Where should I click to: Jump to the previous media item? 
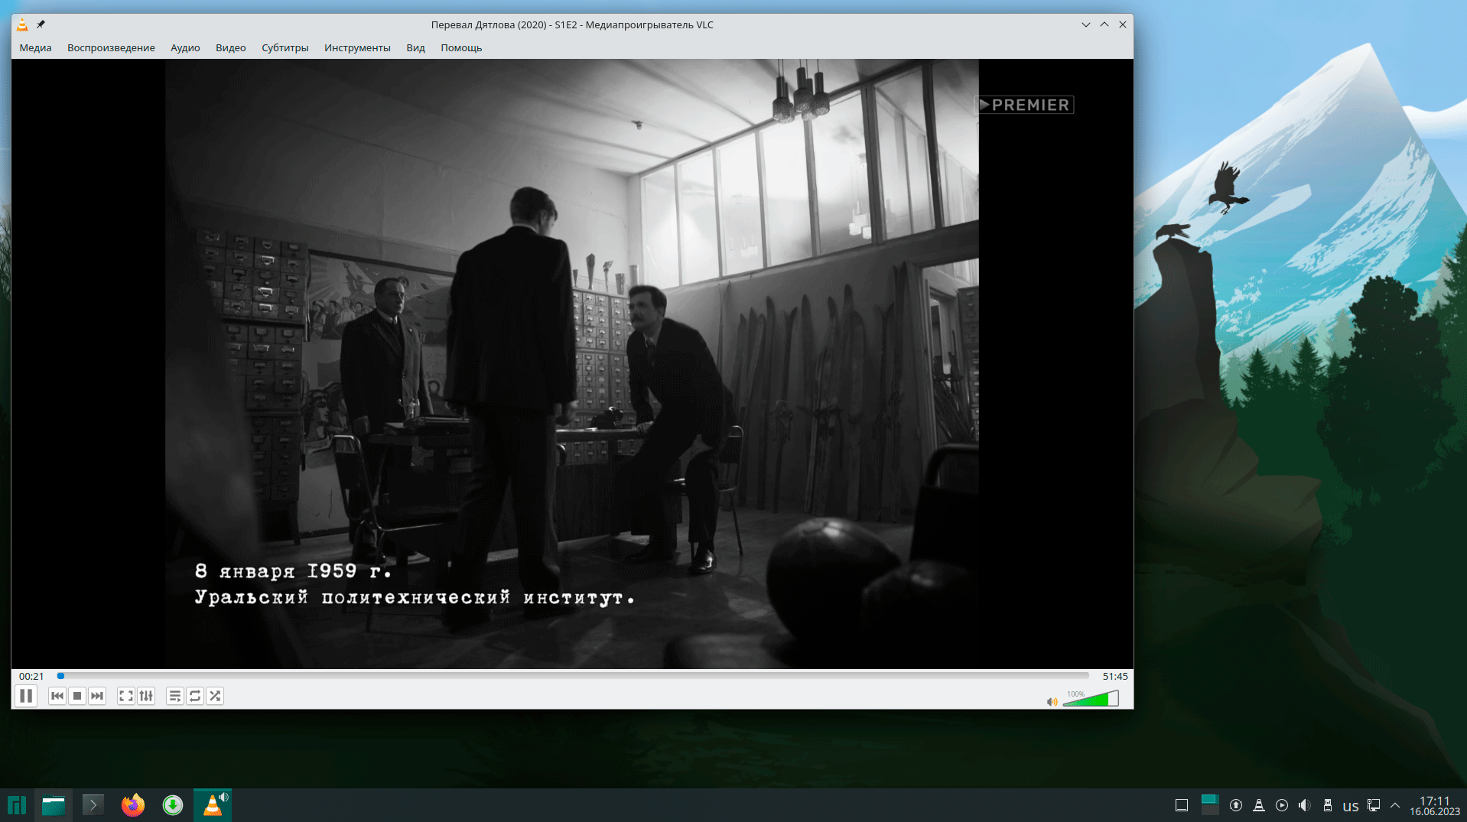pos(57,696)
